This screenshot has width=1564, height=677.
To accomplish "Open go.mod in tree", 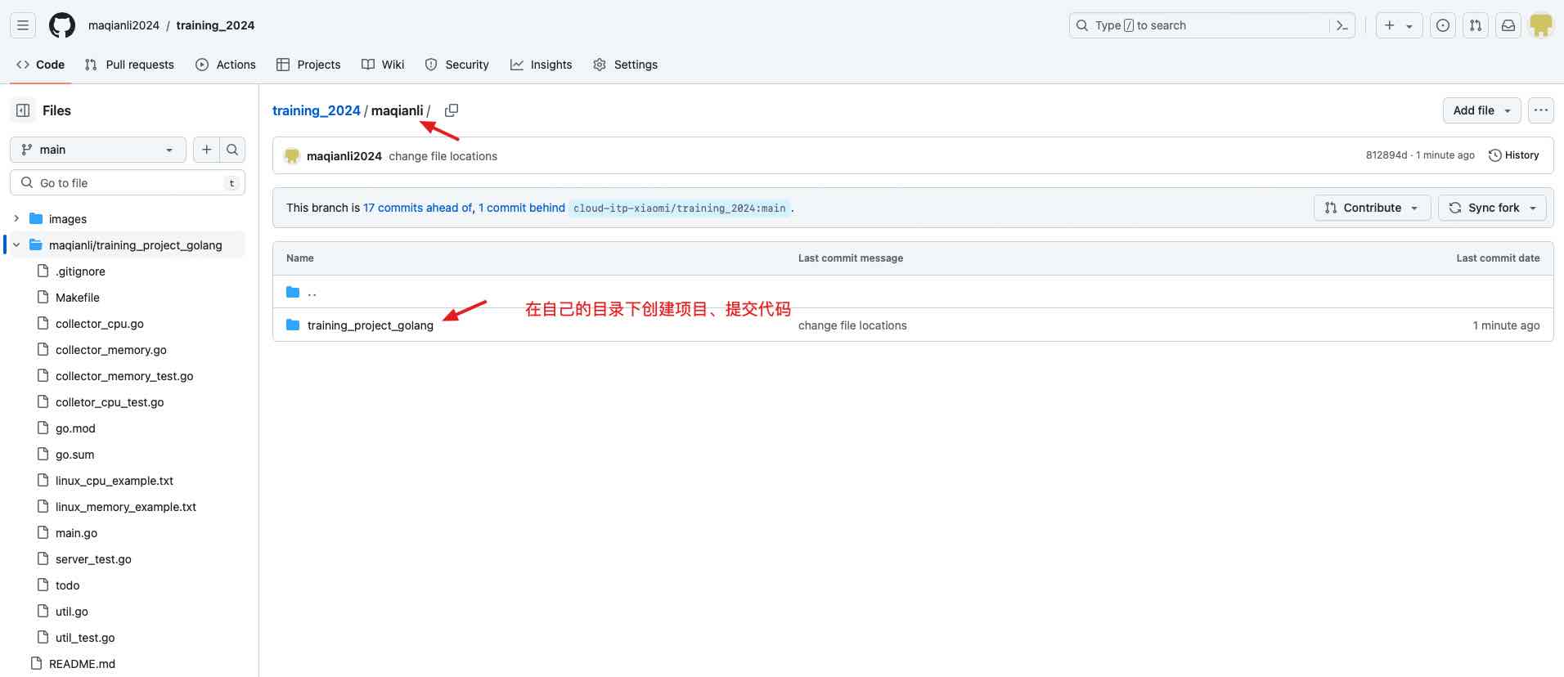I will click(x=75, y=428).
